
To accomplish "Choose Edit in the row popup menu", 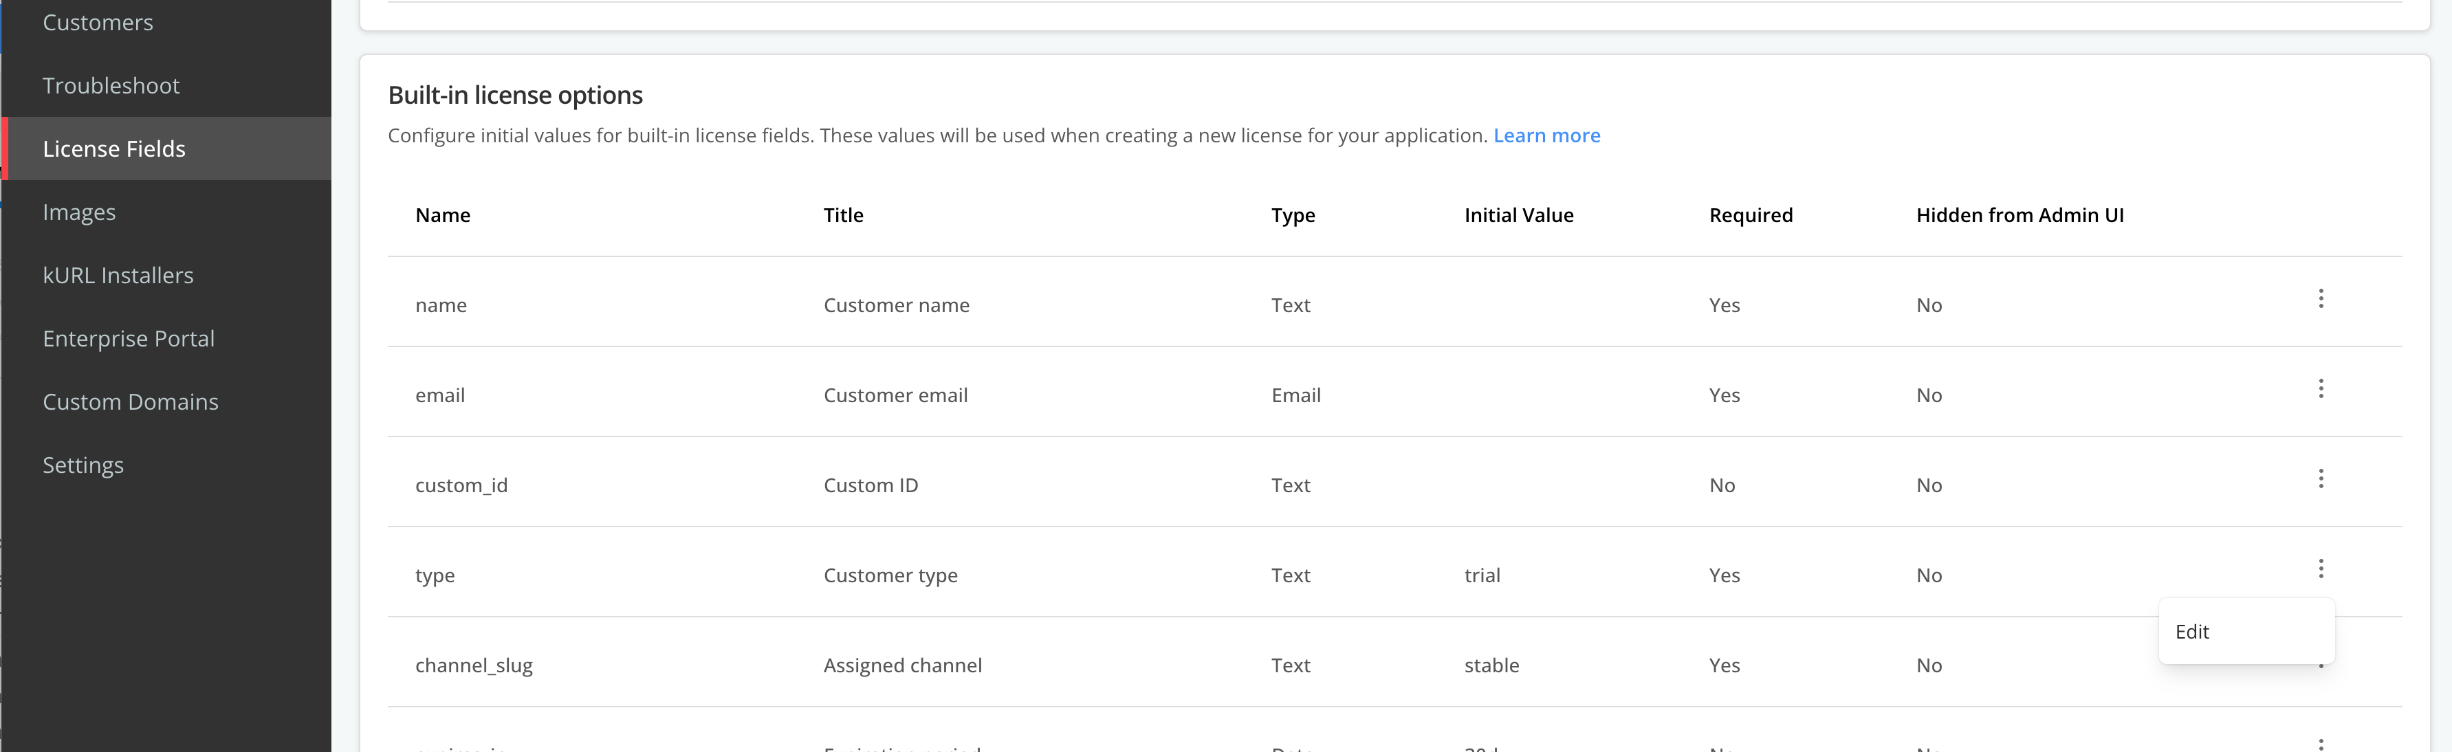I will click(x=2246, y=631).
